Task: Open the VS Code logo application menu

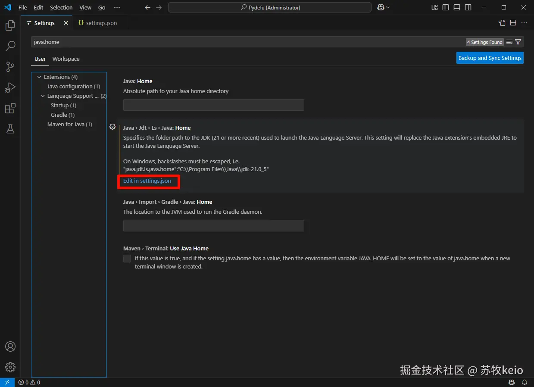Action: click(8, 7)
